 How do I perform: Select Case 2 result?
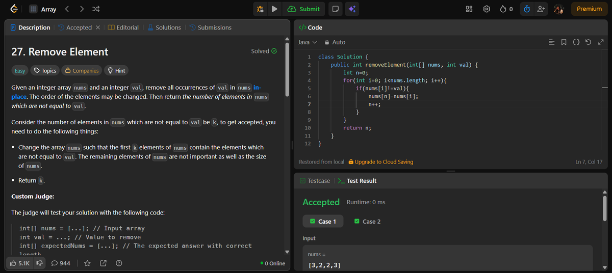coord(367,222)
